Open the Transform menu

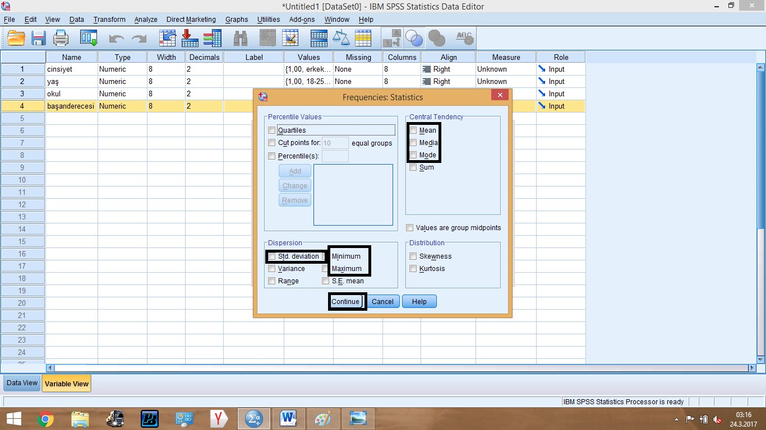[x=109, y=20]
